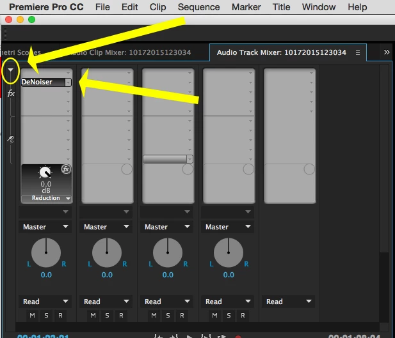Open empty dropdown above fourth track's Master
Viewport: 395px width, 338px height.
(x=227, y=211)
